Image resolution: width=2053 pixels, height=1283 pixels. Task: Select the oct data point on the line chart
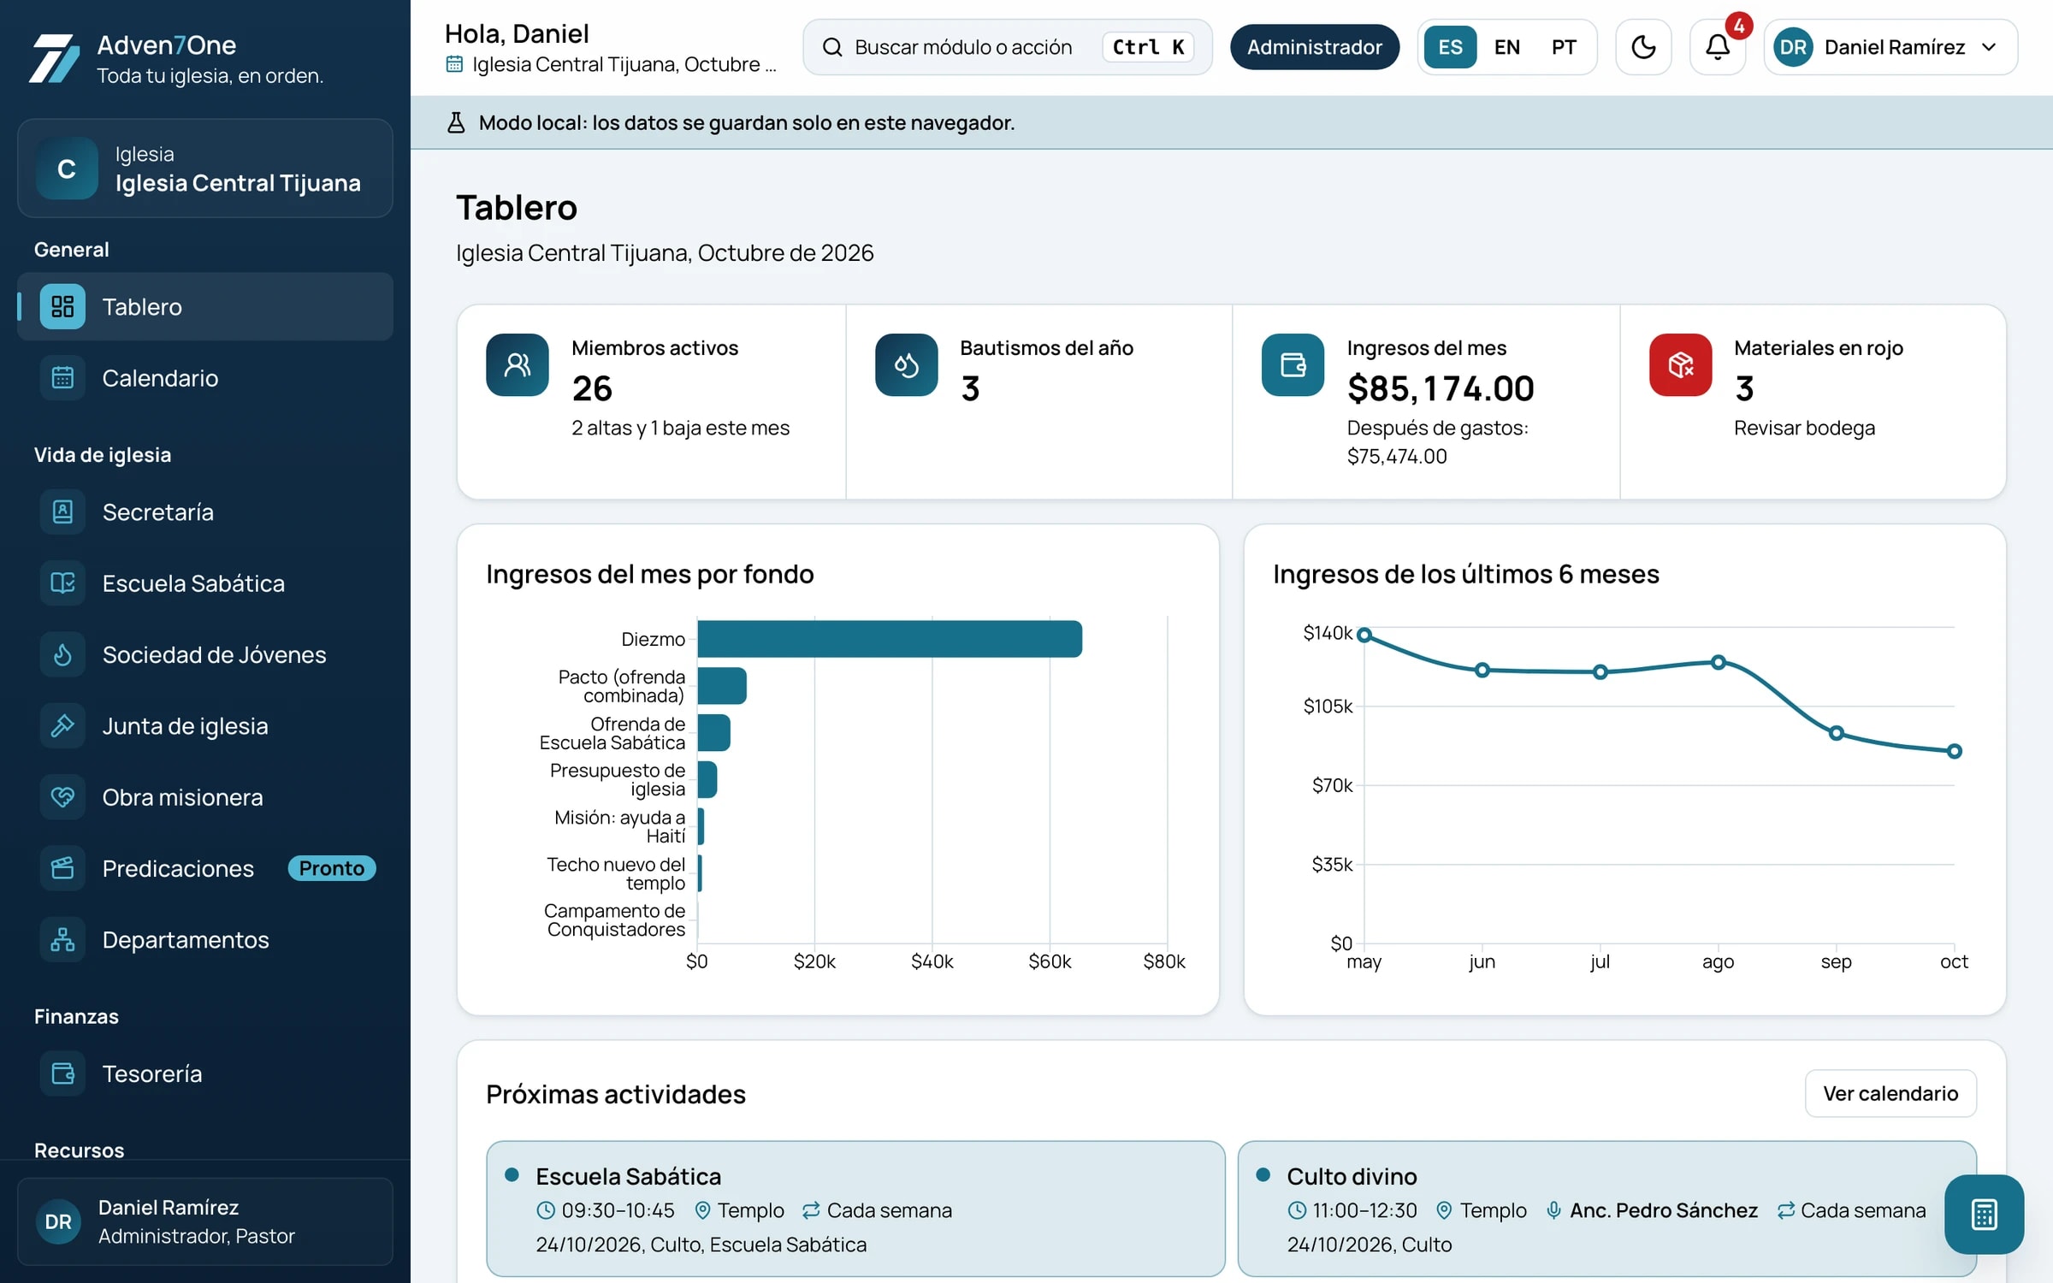[x=1955, y=751]
